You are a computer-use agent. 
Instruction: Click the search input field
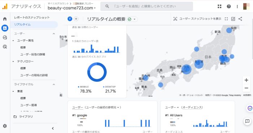(x=146, y=6)
